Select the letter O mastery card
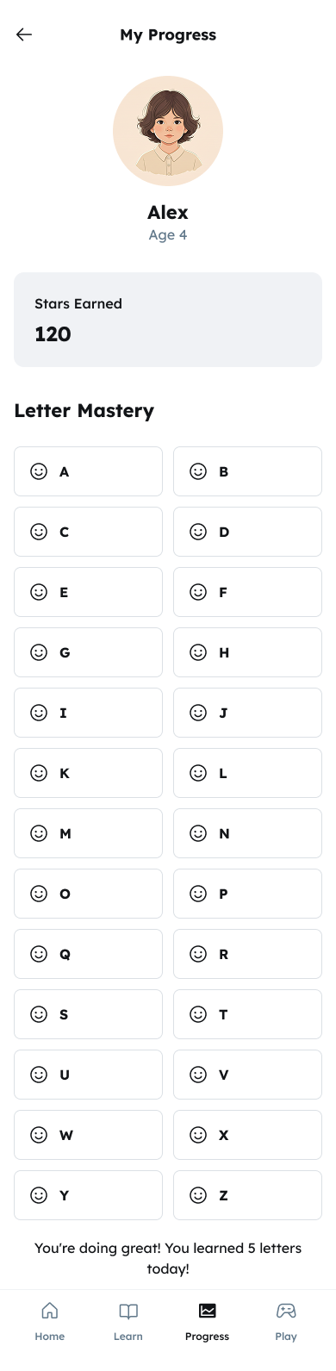The width and height of the screenshot is (336, 1371). coord(88,894)
